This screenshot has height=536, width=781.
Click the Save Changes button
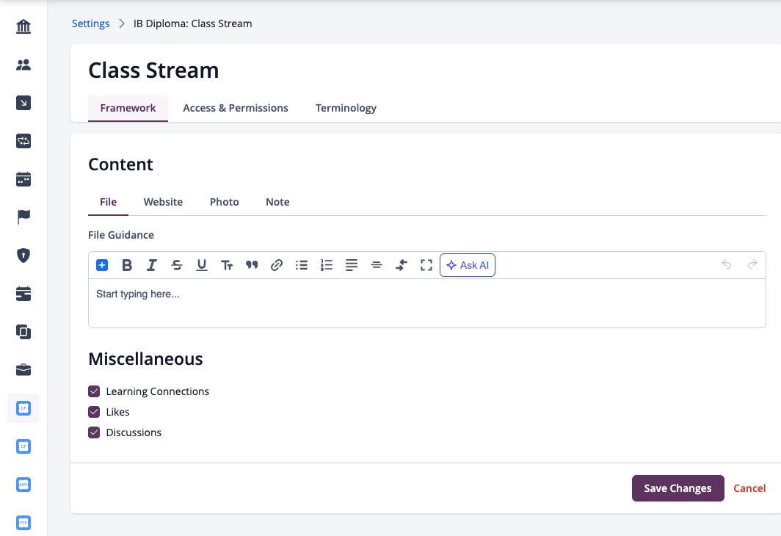tap(678, 488)
